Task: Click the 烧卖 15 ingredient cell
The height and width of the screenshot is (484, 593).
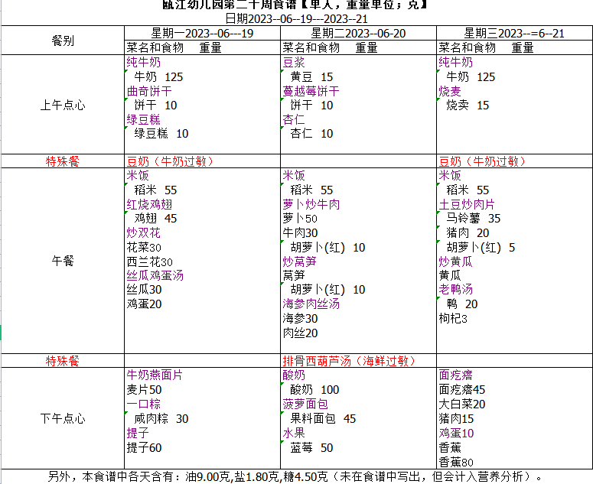Action: click(468, 105)
